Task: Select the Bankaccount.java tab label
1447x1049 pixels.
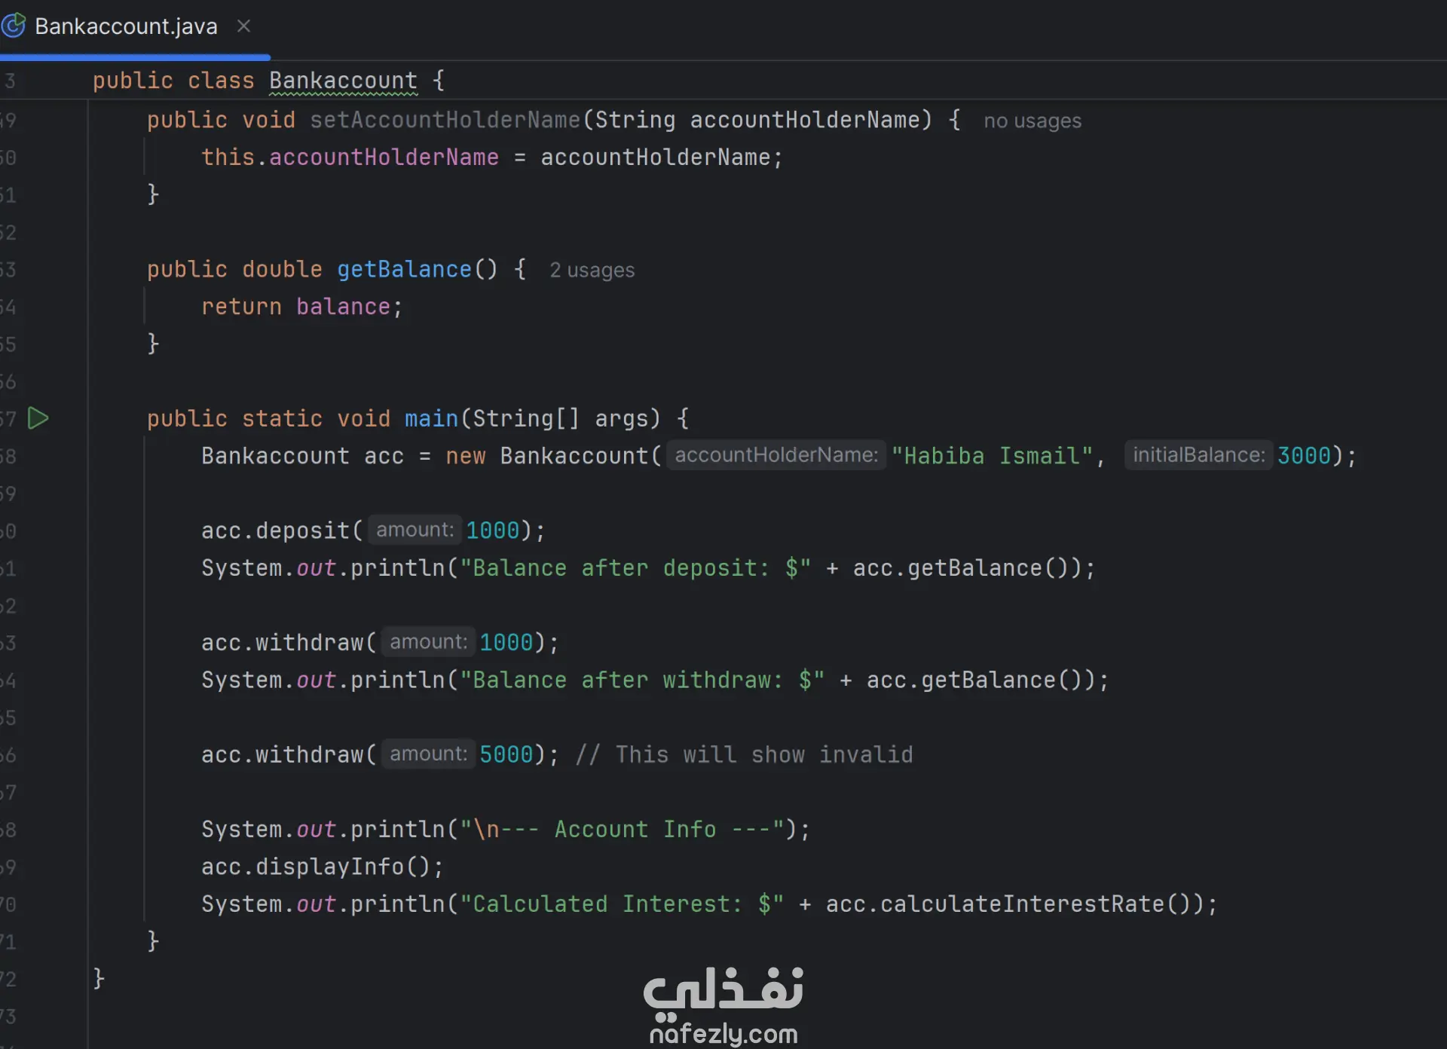Action: pyautogui.click(x=126, y=26)
